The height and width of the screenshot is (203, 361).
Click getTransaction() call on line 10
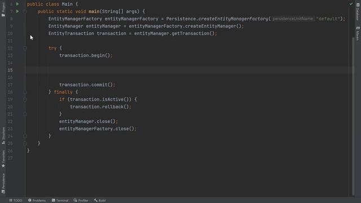pos(193,34)
